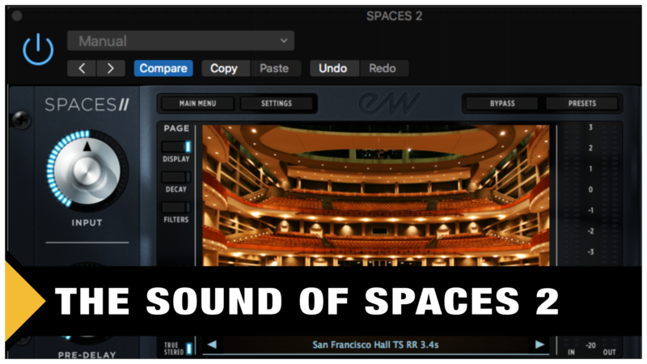Viewport: 647px width, 364px height.
Task: Switch the Decay page toggle
Action: coord(176,177)
